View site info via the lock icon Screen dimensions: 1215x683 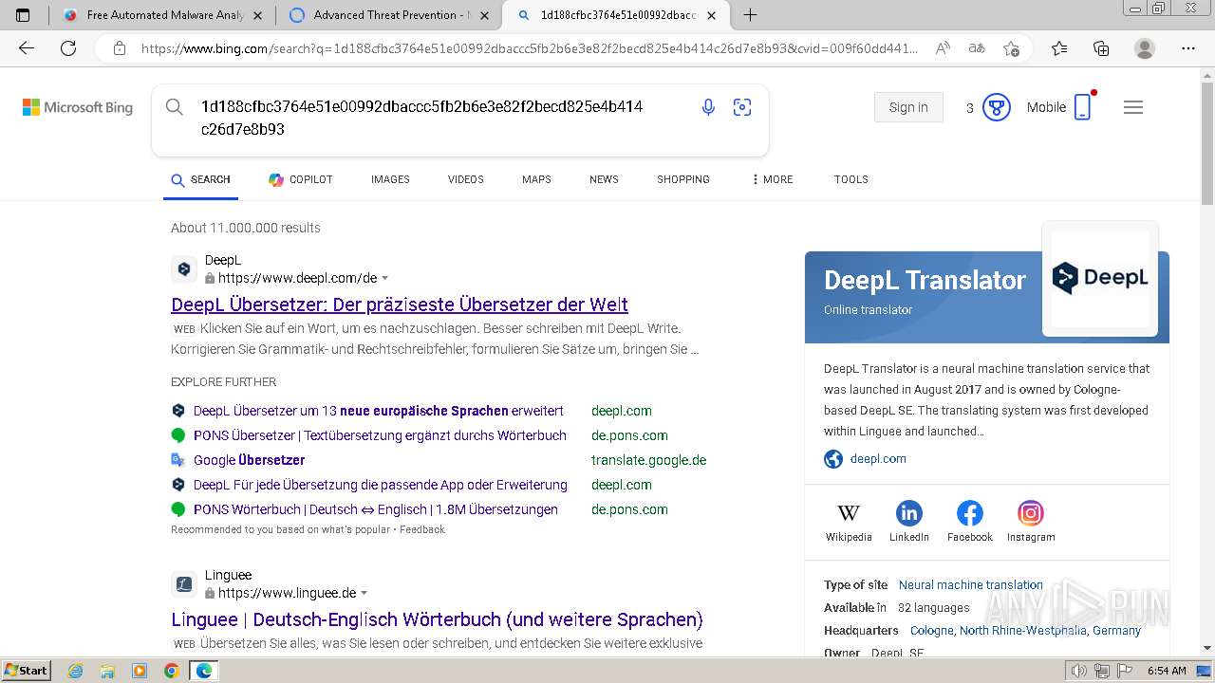coord(120,48)
